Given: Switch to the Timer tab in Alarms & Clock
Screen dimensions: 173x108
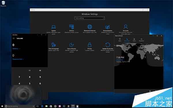Looking at the screenshot, I should tap(134, 39).
